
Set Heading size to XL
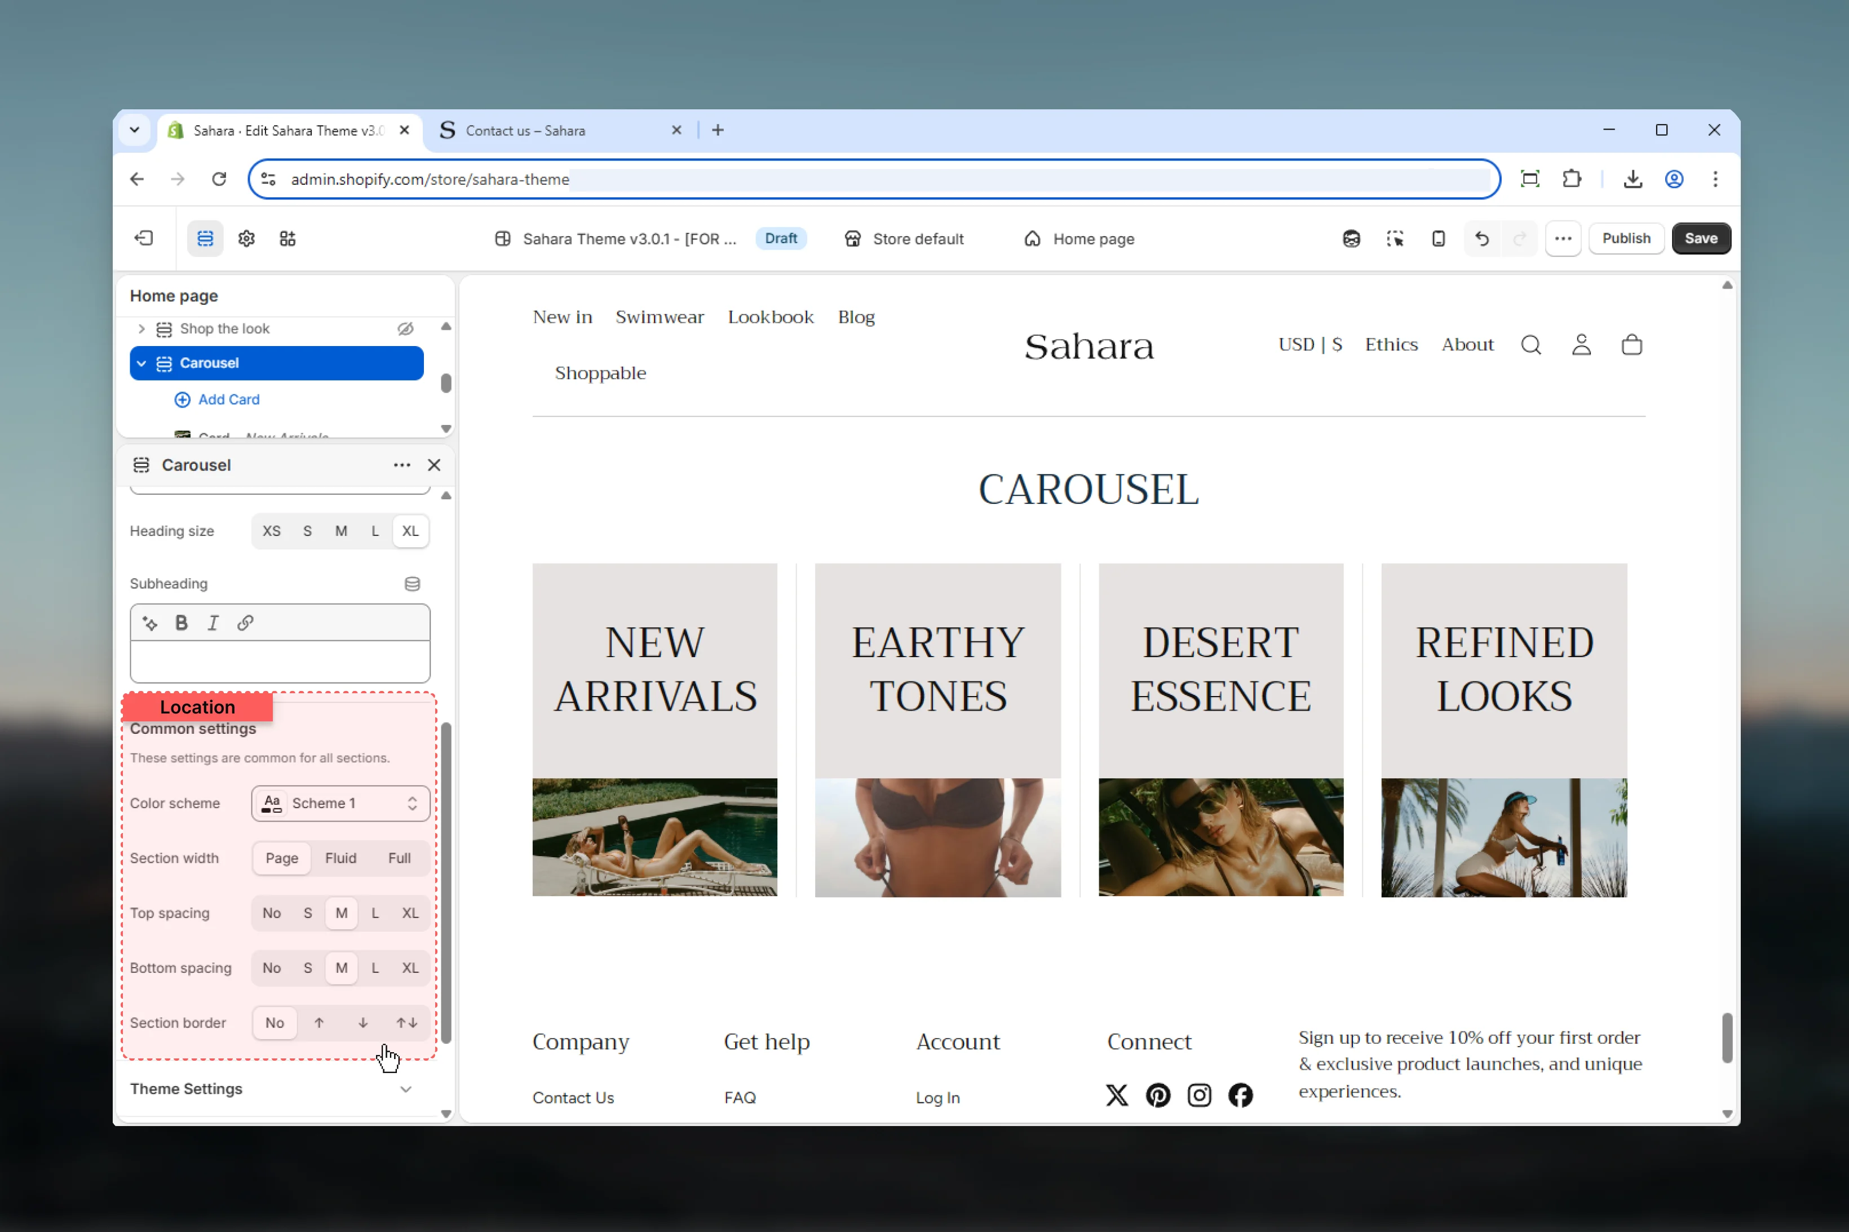click(410, 531)
